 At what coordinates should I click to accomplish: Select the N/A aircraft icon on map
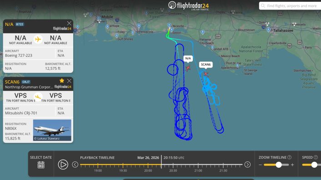click(188, 68)
